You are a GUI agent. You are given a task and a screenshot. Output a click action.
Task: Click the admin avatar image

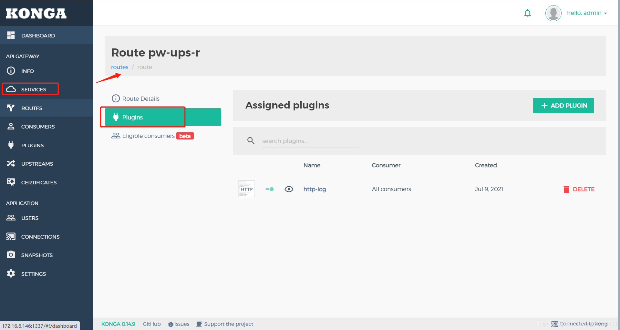click(553, 13)
